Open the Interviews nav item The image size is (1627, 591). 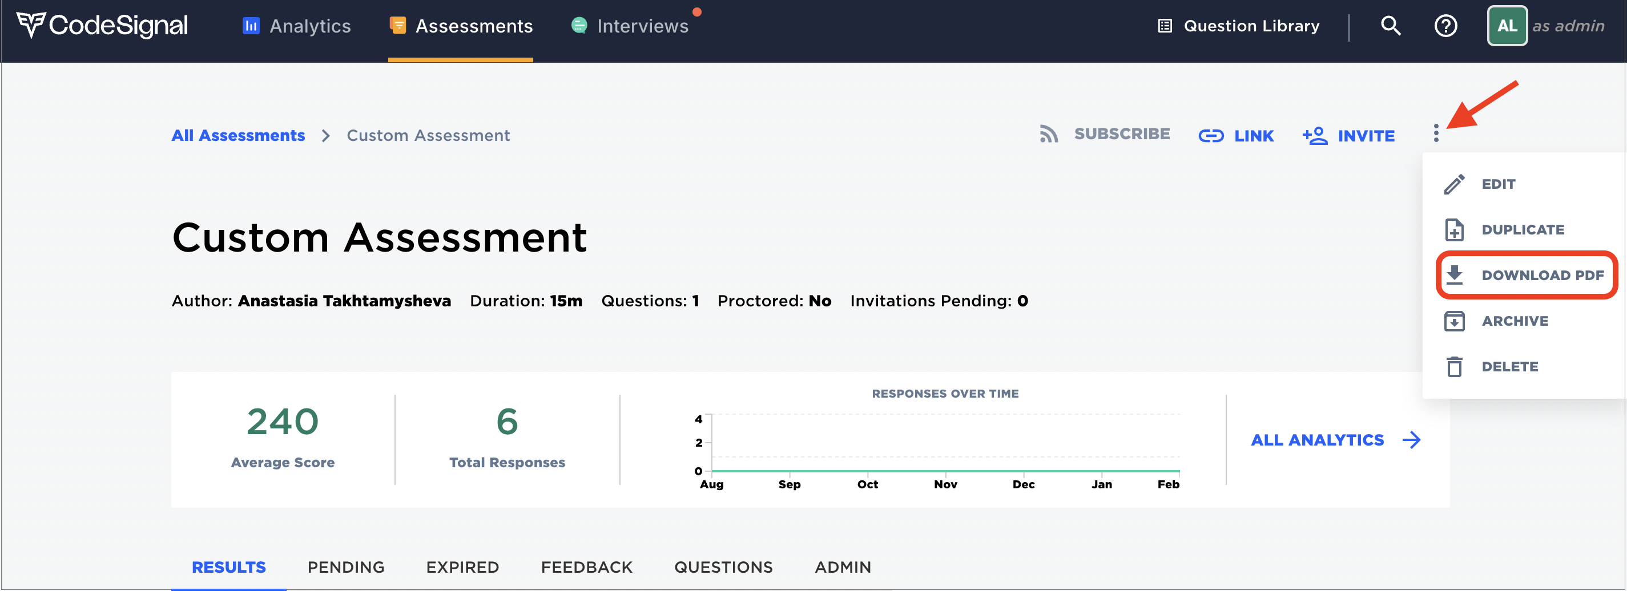[630, 26]
